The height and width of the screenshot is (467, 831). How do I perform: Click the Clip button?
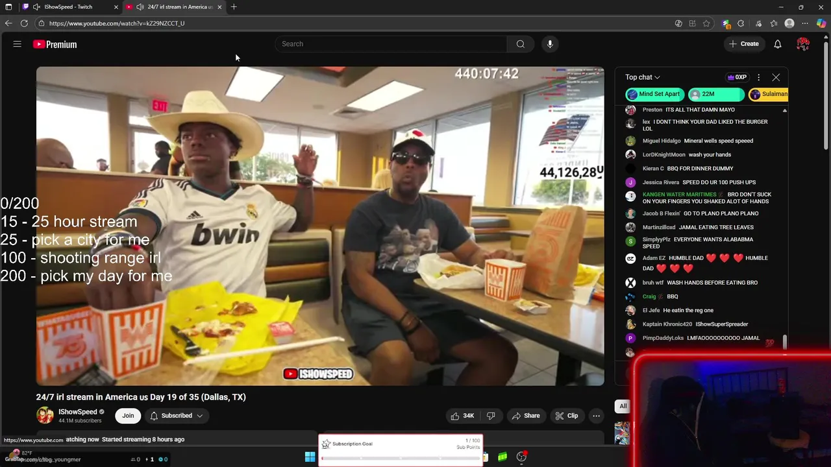coord(566,416)
